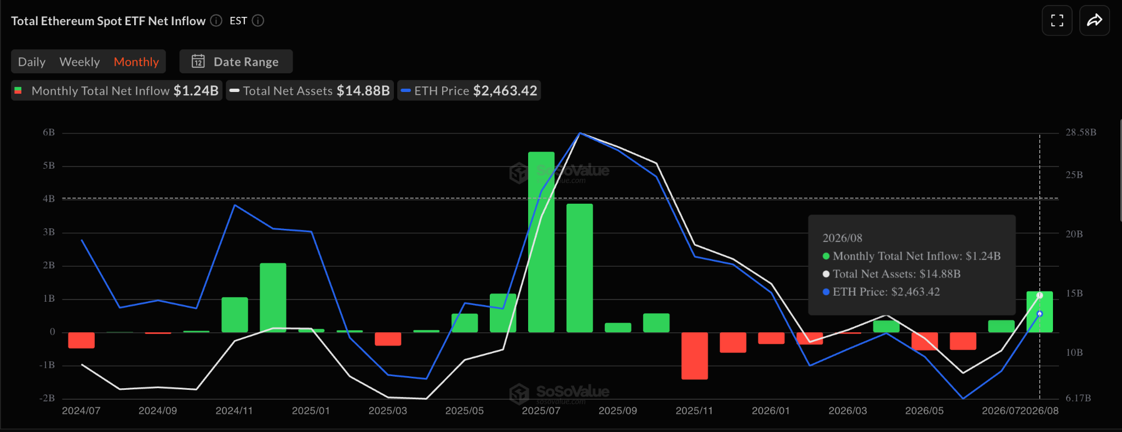Click 'Total Ethereum Spot ETF Net Inflow' title

point(108,21)
